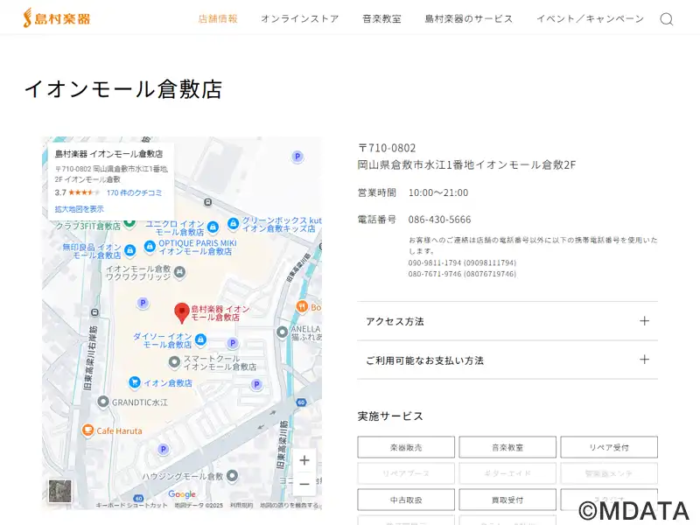Open the 170 件のクチコミ reviews link

(134, 192)
